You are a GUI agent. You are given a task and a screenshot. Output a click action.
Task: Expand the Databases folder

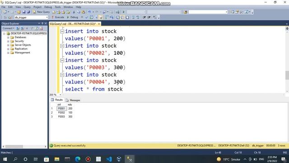coord(8,37)
